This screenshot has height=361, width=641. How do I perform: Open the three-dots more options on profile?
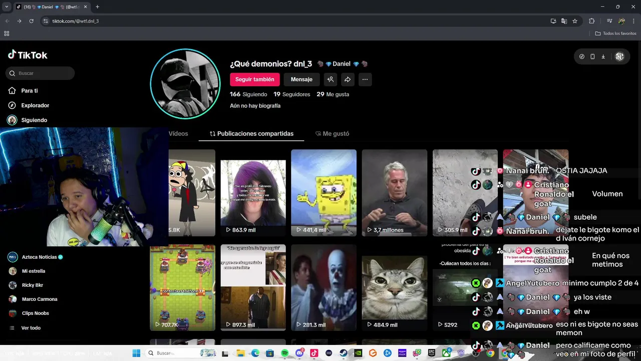click(x=365, y=79)
